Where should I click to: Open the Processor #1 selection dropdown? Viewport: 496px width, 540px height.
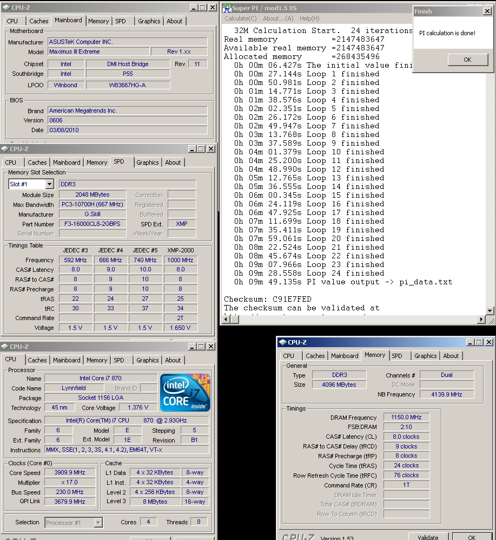click(x=98, y=523)
